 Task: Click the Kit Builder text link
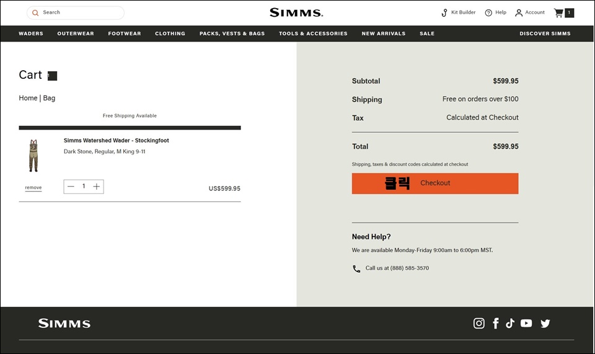point(463,12)
